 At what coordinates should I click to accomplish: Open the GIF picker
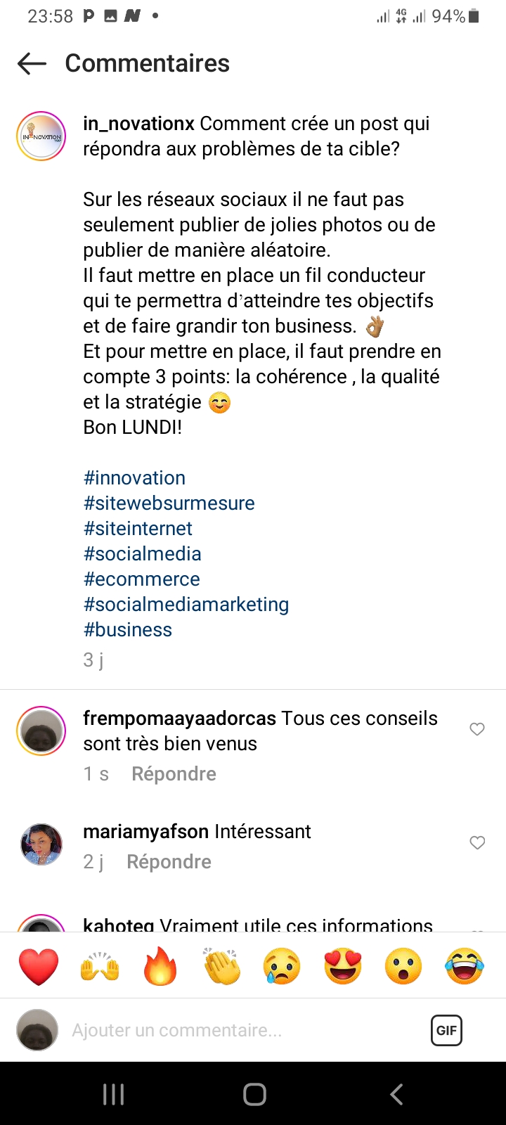[x=446, y=1030]
